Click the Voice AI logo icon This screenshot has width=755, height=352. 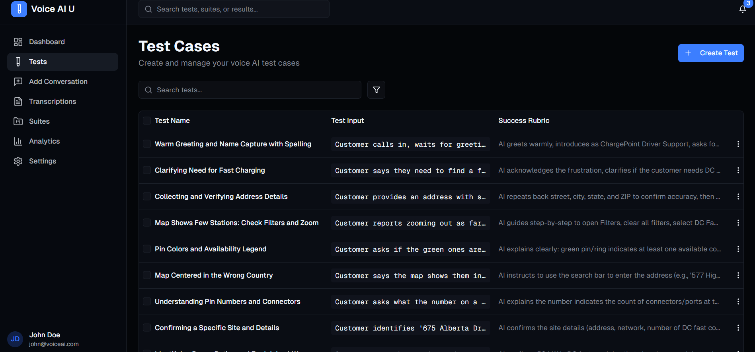click(19, 9)
